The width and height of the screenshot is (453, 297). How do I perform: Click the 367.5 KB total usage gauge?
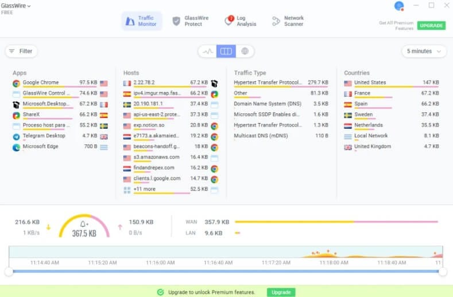pyautogui.click(x=84, y=226)
